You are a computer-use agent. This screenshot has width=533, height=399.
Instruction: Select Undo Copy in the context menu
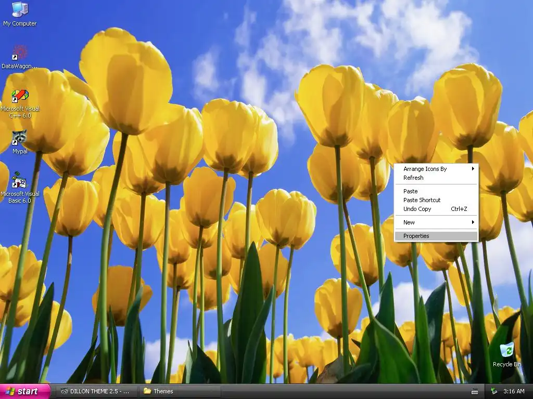(436, 209)
